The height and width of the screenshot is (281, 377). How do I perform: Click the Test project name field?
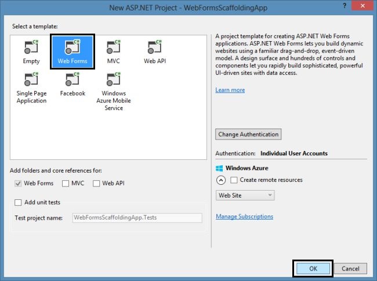[x=137, y=218]
